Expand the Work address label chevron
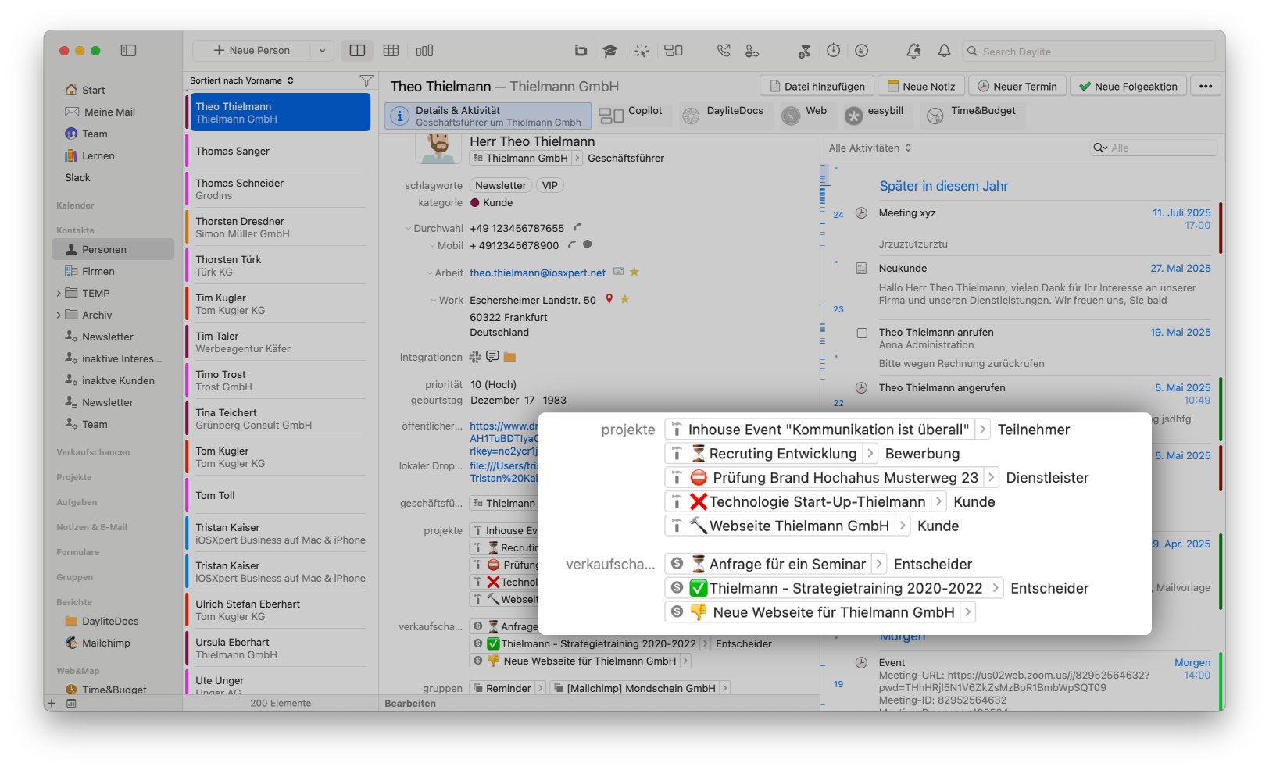This screenshot has width=1269, height=770. (434, 301)
